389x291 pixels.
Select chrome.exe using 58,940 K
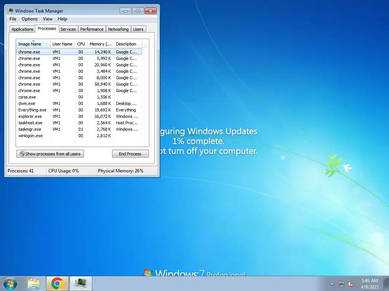pos(79,84)
